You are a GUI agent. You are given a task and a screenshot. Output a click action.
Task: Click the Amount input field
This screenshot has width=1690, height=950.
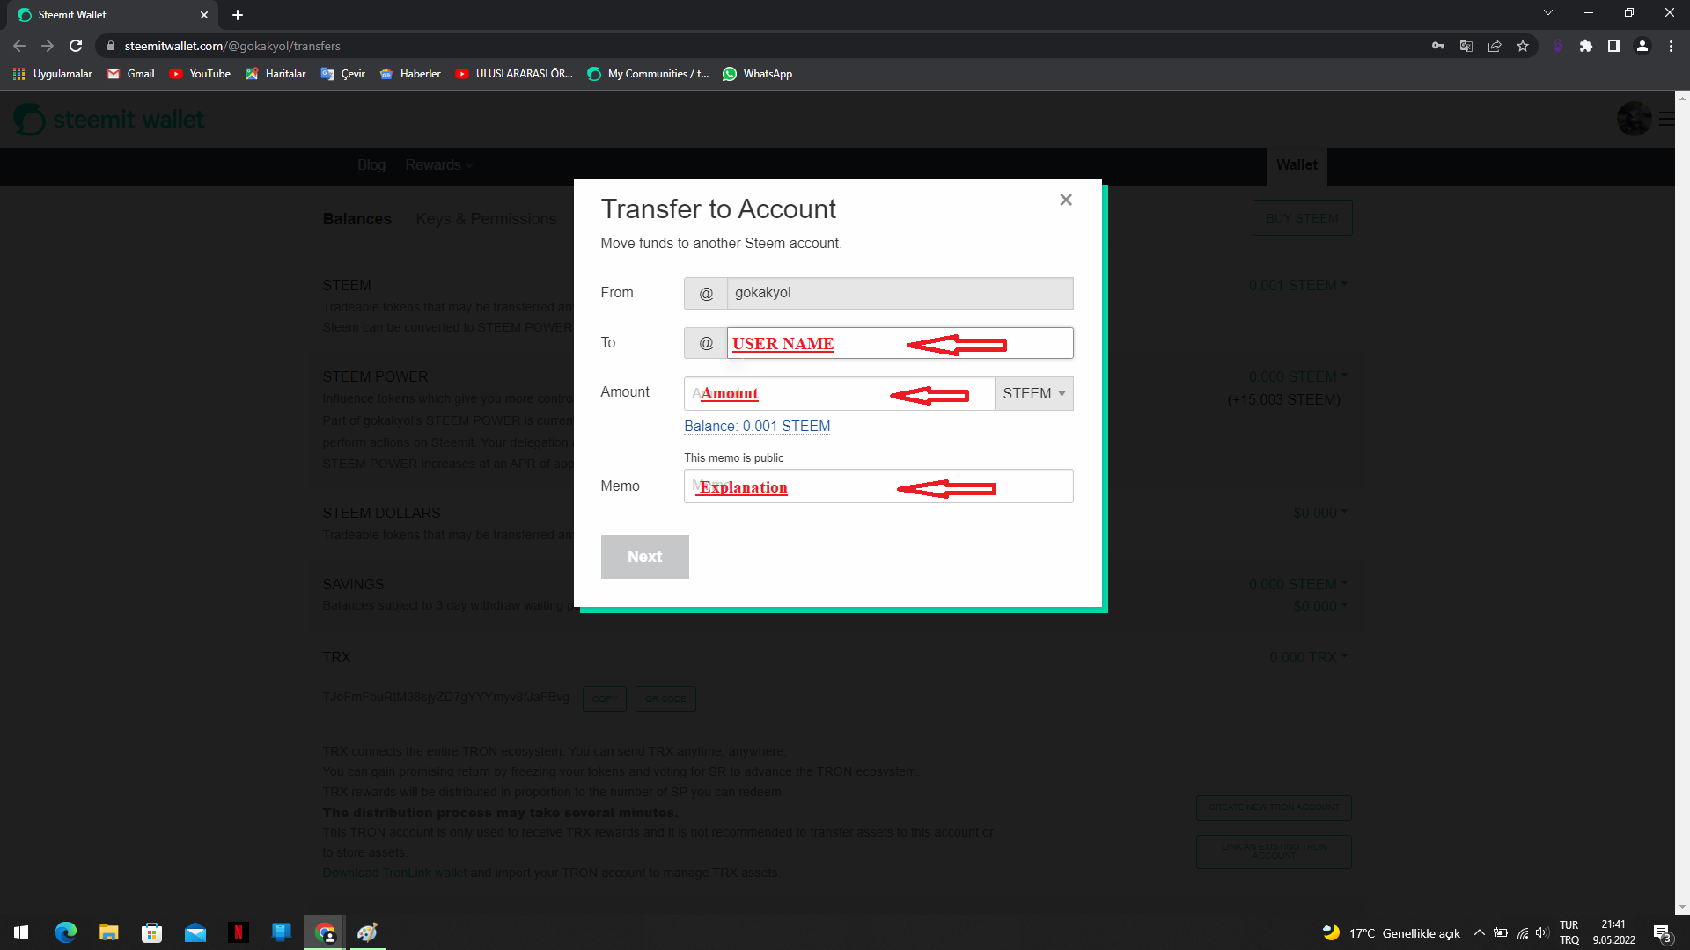click(838, 393)
